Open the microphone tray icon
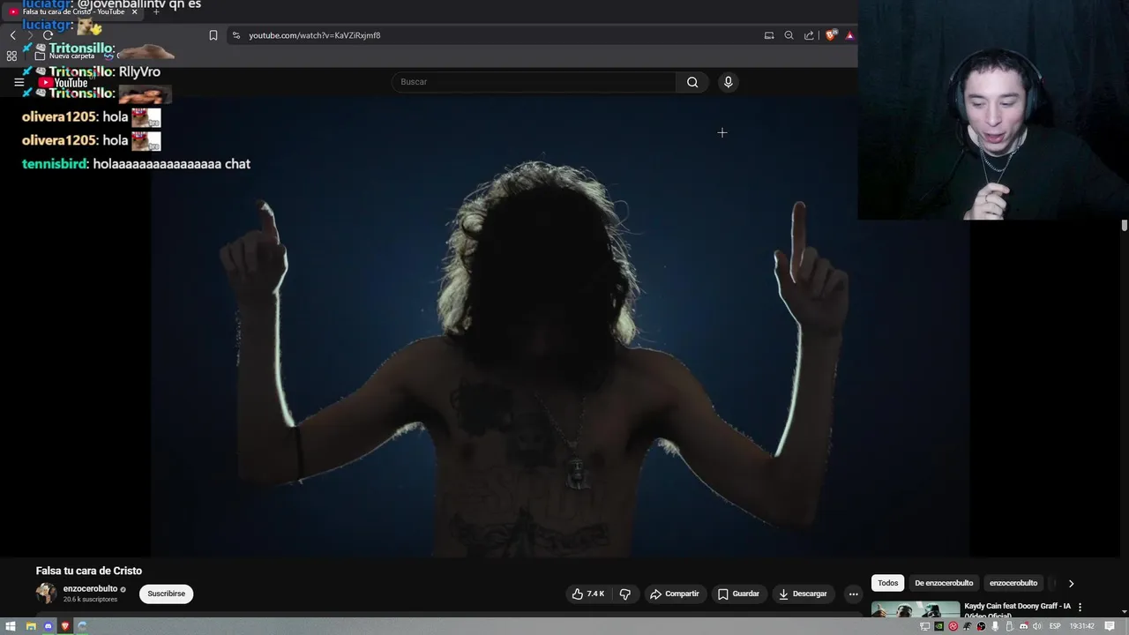Screen dimensions: 1129x635 click(995, 626)
